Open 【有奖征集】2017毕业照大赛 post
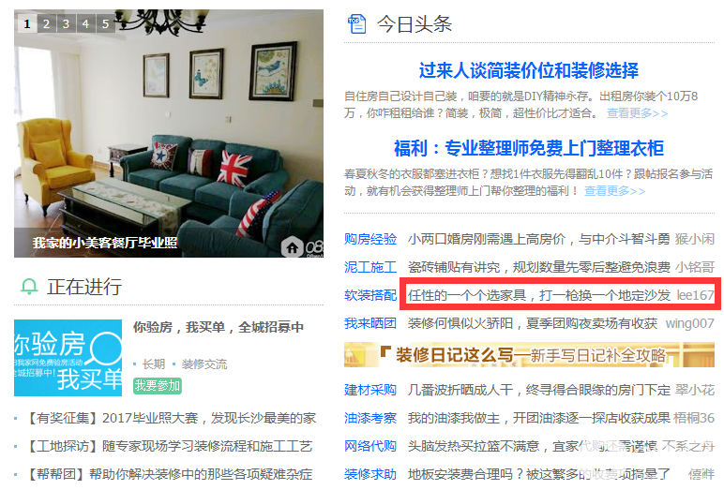The width and height of the screenshot is (724, 490). click(171, 418)
